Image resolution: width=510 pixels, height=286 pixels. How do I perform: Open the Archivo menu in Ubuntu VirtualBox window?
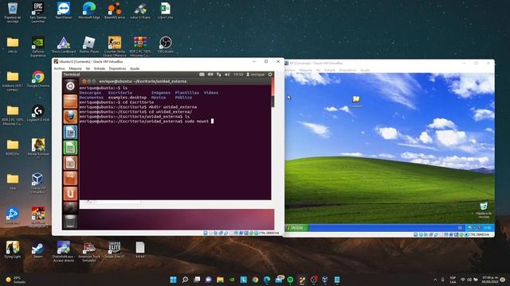point(59,68)
